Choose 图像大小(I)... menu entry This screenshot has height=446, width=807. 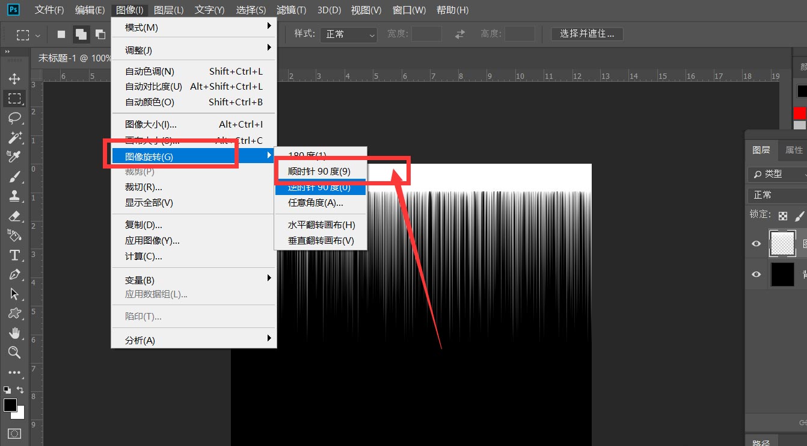click(194, 125)
